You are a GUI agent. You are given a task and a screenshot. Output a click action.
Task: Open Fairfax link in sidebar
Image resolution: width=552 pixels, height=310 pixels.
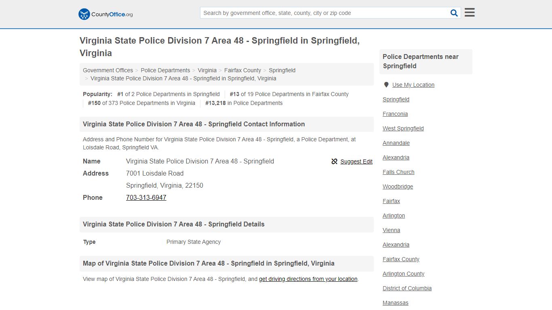click(x=391, y=201)
